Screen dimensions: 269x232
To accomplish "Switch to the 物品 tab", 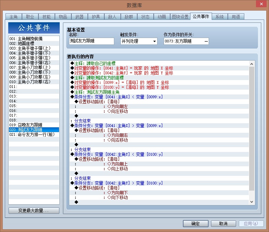I will pyautogui.click(x=63, y=17).
